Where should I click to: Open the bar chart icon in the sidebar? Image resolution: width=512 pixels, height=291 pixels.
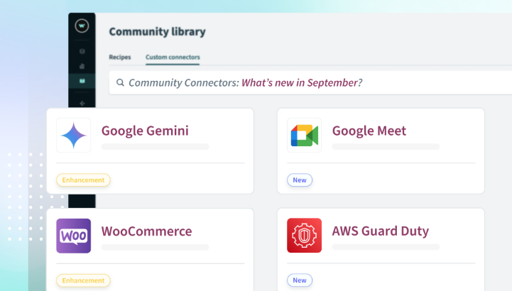[82, 66]
